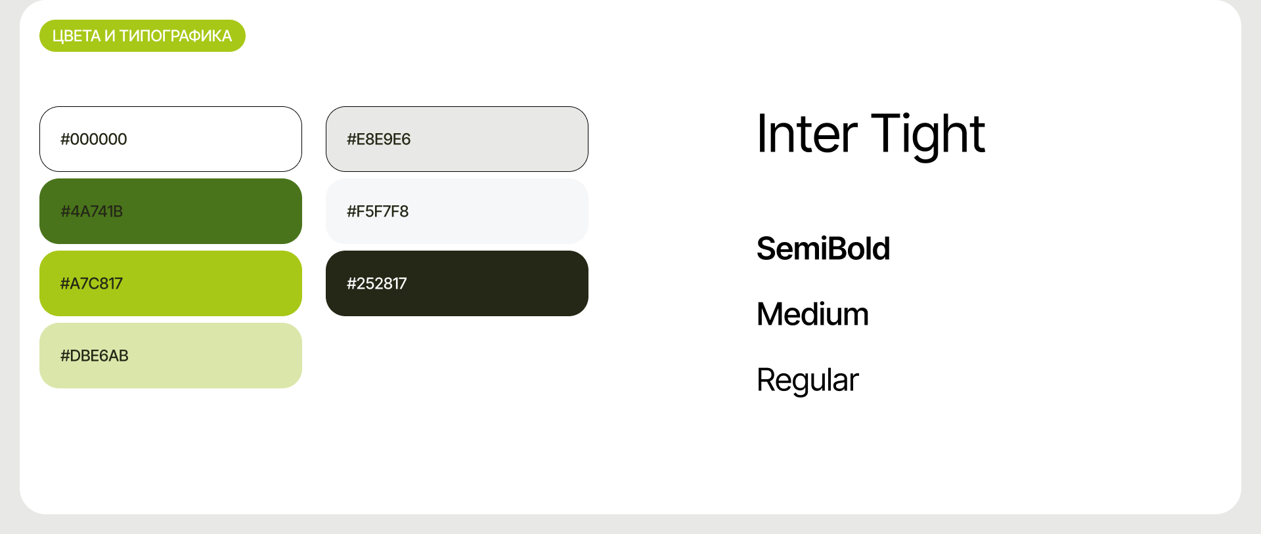
Task: Click the #252817 hex code text
Action: [376, 283]
